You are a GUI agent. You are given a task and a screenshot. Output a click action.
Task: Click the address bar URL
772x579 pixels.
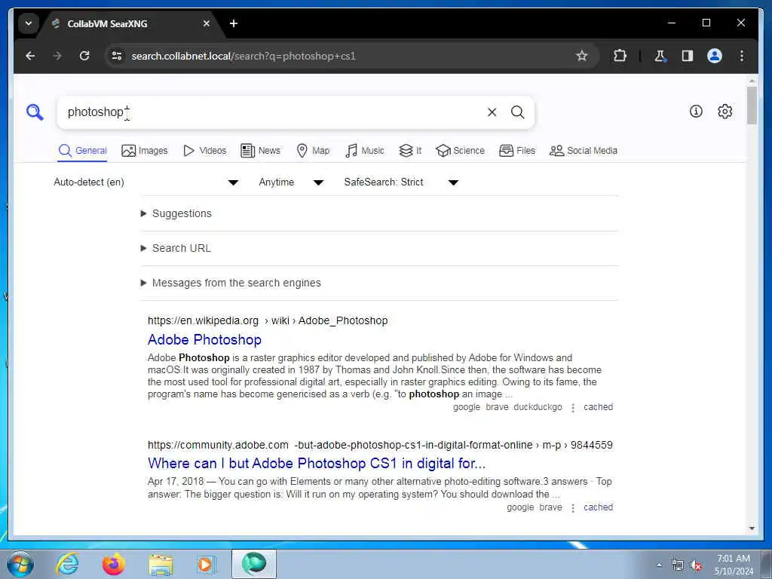pyautogui.click(x=244, y=56)
